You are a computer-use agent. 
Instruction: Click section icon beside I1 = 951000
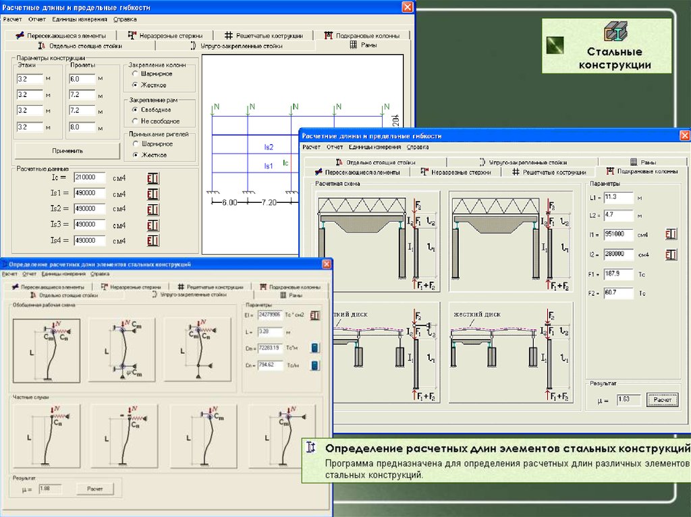coord(671,235)
